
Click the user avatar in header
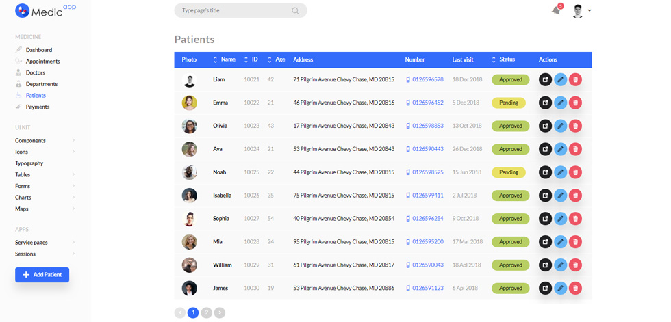tap(578, 11)
